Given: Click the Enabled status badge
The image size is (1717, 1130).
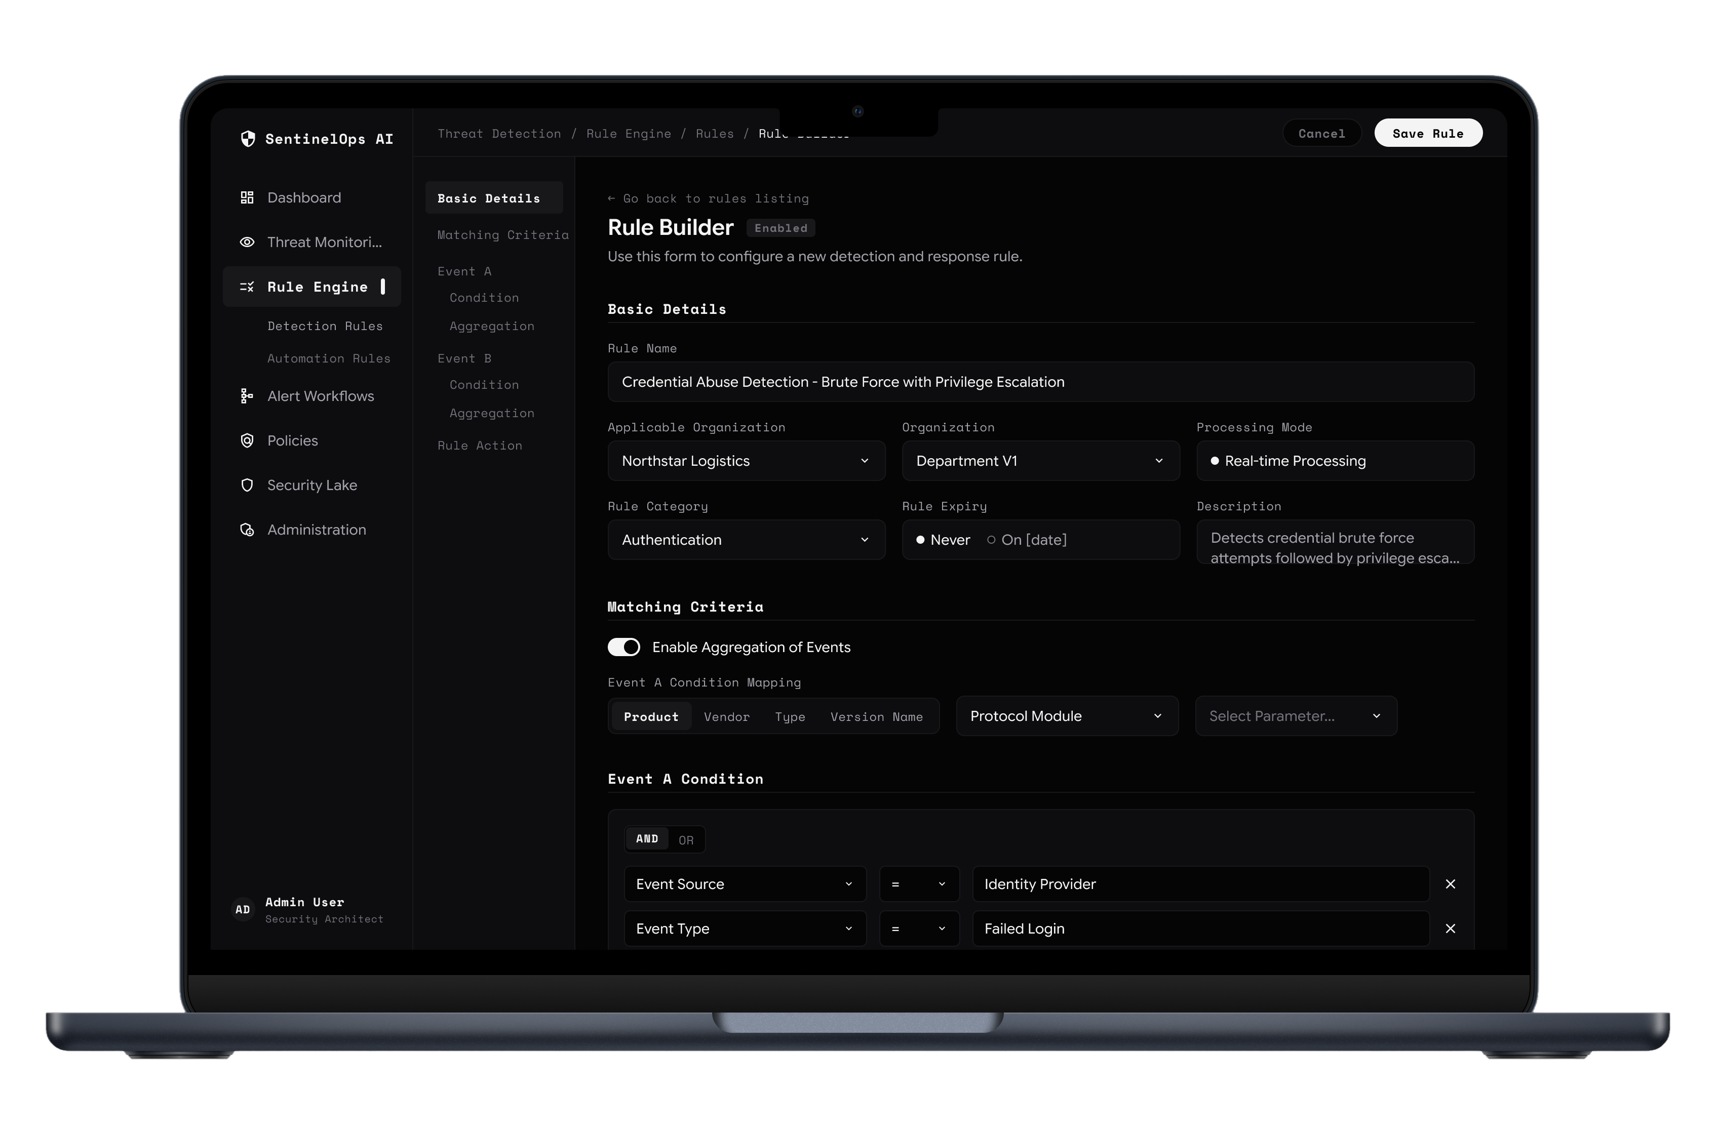Looking at the screenshot, I should click(x=781, y=228).
